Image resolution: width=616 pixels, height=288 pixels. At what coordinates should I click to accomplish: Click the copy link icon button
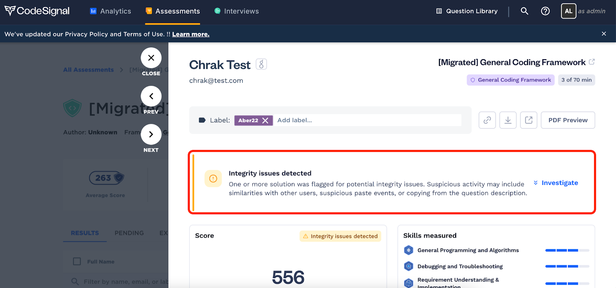[487, 120]
